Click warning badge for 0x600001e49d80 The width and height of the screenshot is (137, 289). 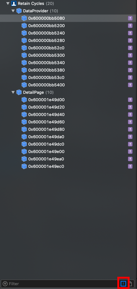click(x=130, y=129)
